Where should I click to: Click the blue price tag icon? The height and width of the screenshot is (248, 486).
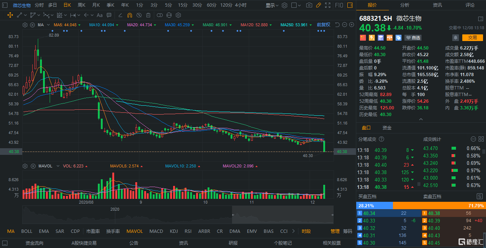(x=399, y=38)
